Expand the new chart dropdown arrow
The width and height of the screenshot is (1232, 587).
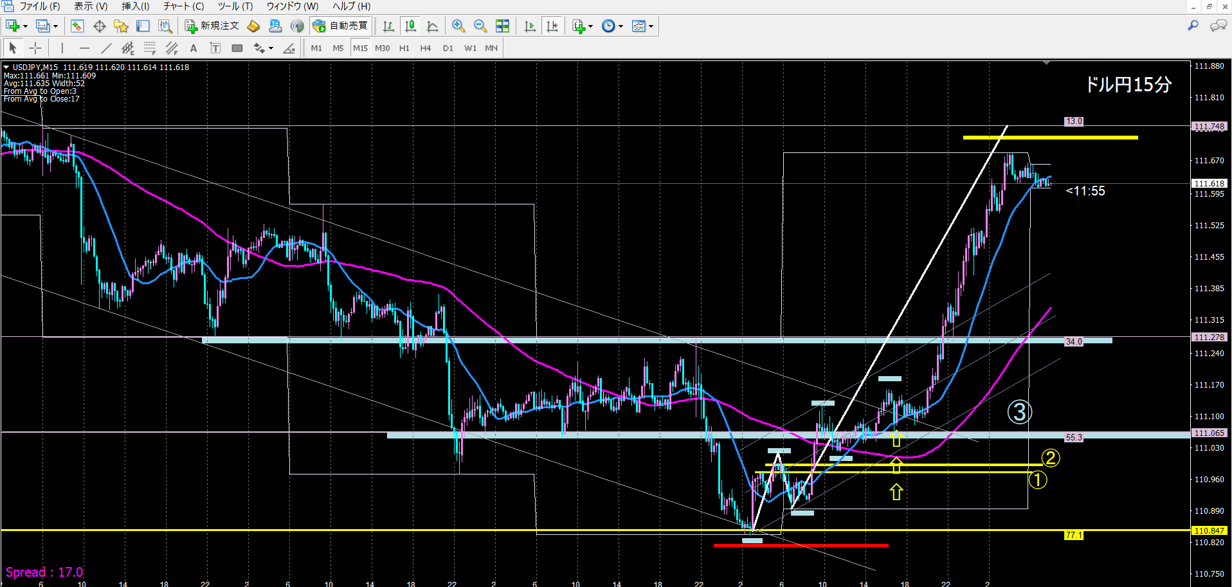point(25,26)
